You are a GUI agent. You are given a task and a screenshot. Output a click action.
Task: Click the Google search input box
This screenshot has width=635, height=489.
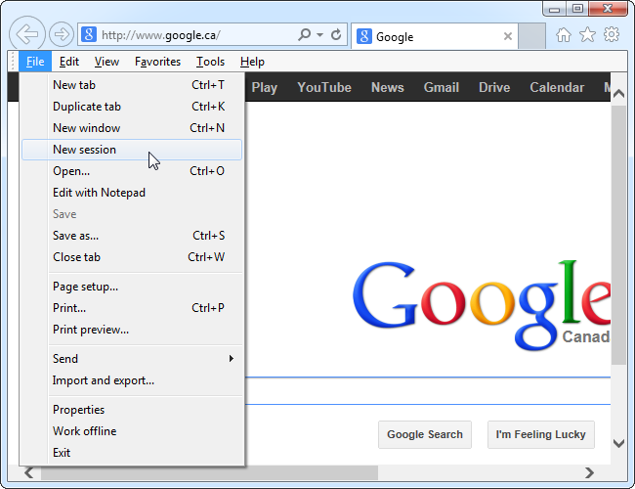click(428, 391)
